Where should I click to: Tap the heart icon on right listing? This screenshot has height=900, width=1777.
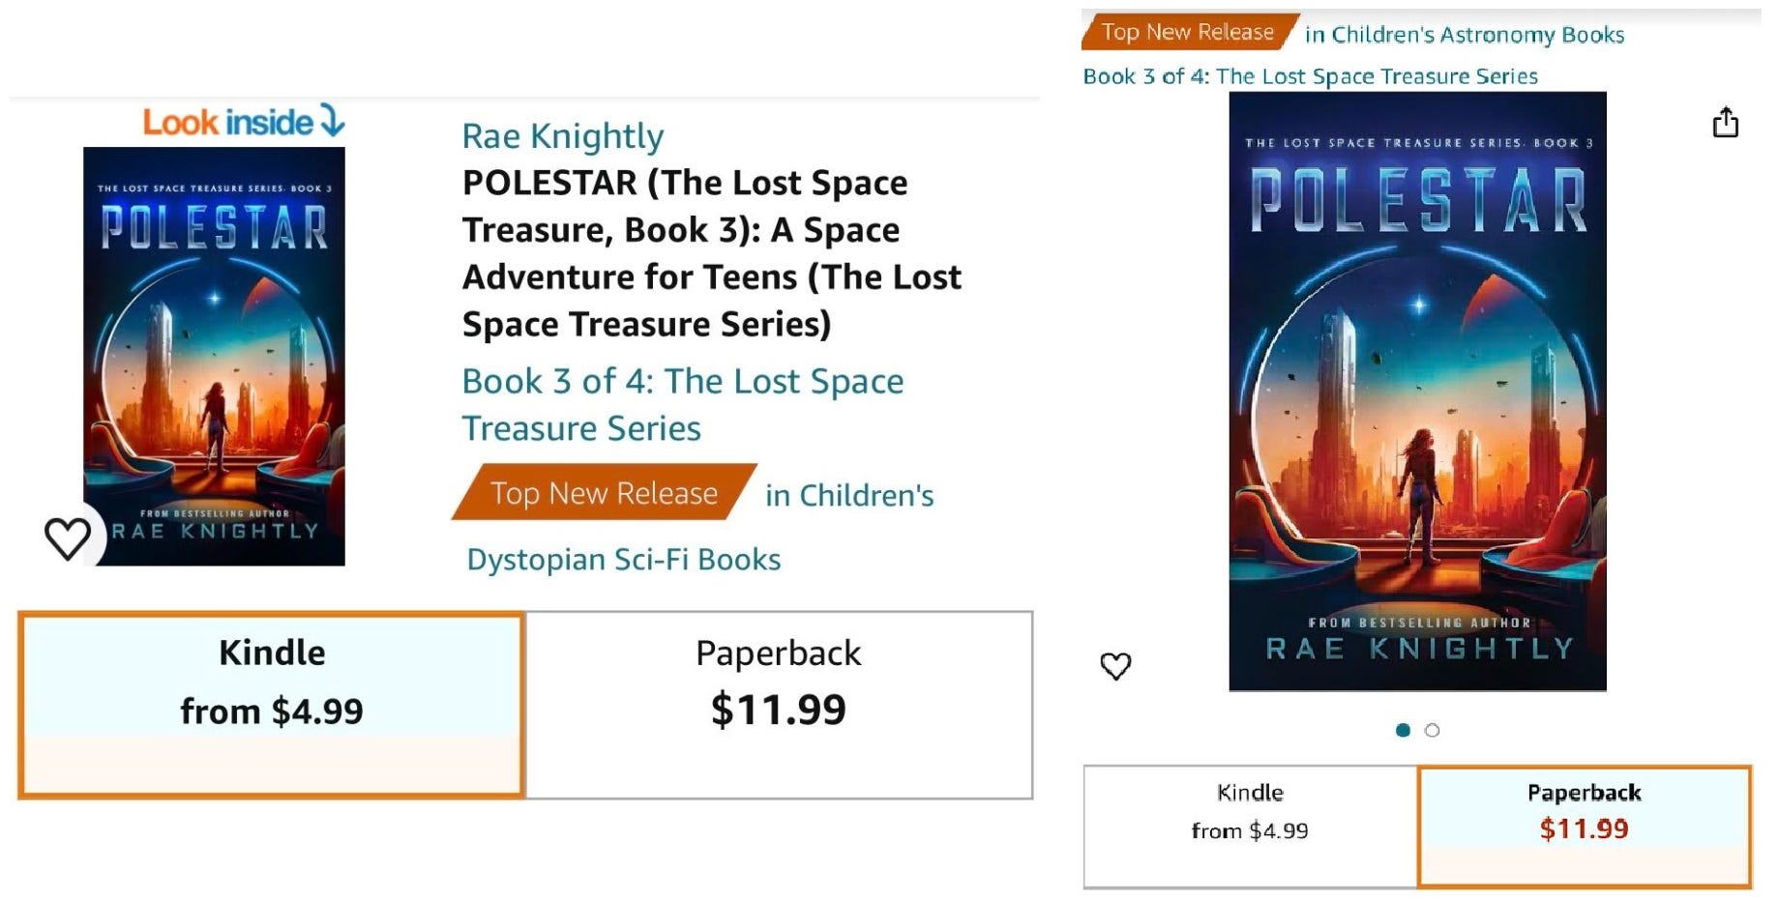pos(1115,665)
